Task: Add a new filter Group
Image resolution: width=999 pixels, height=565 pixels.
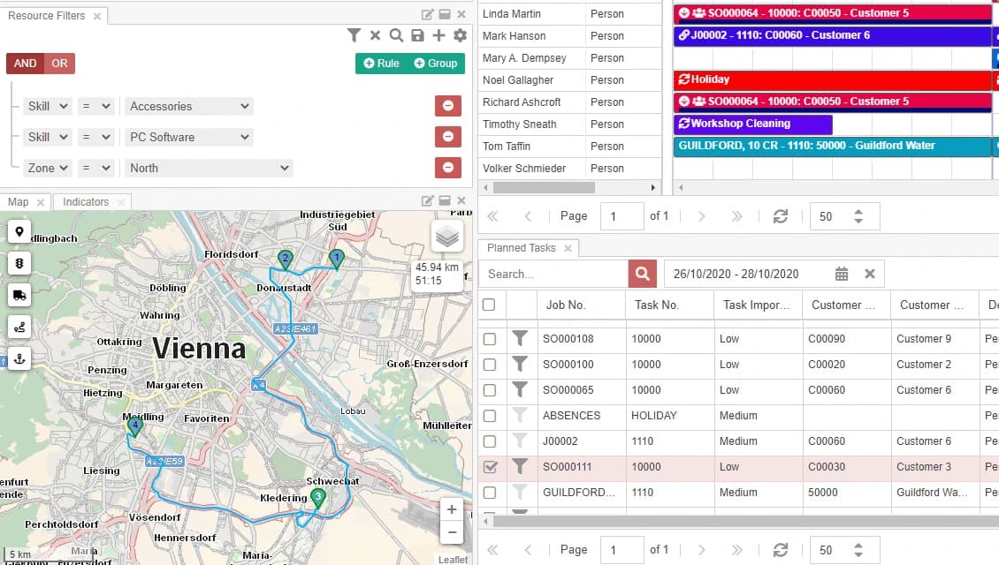Action: pos(435,64)
